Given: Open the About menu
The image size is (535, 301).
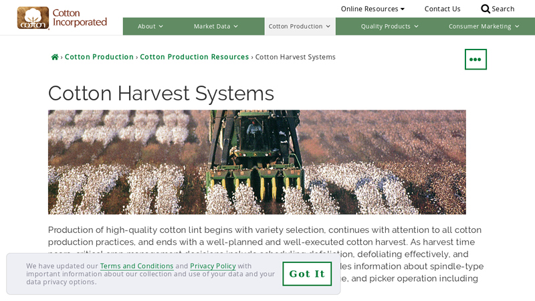Looking at the screenshot, I should point(150,26).
